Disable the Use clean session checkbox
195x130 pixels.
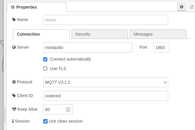click(x=45, y=121)
